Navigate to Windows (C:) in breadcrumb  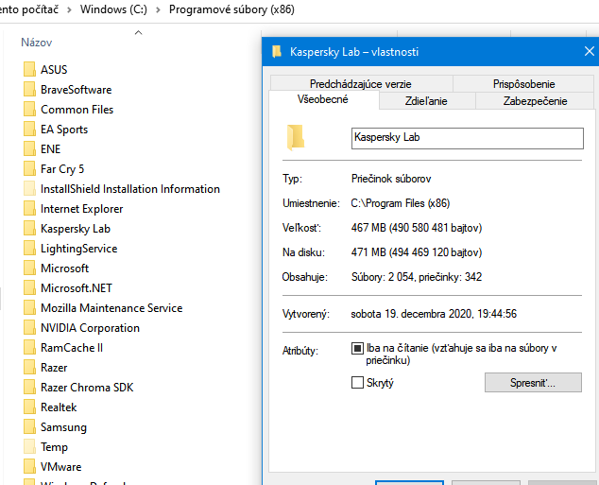[113, 9]
